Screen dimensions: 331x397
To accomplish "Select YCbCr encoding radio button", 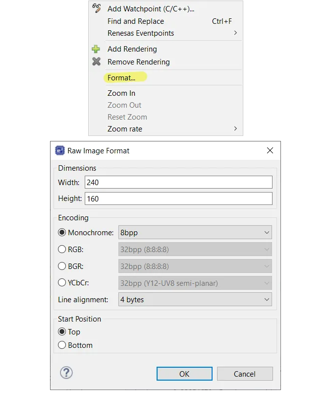I will click(x=62, y=283).
